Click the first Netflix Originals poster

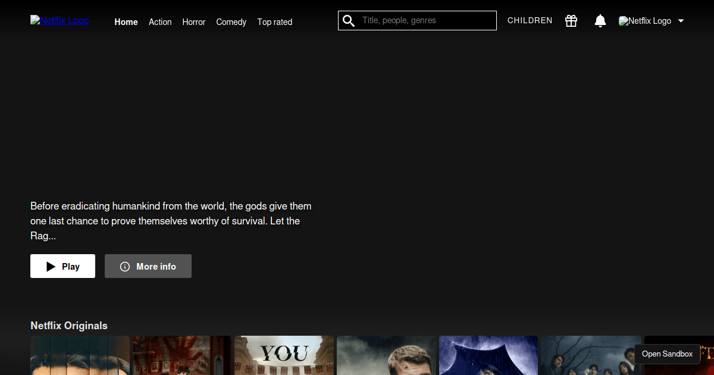(79, 355)
